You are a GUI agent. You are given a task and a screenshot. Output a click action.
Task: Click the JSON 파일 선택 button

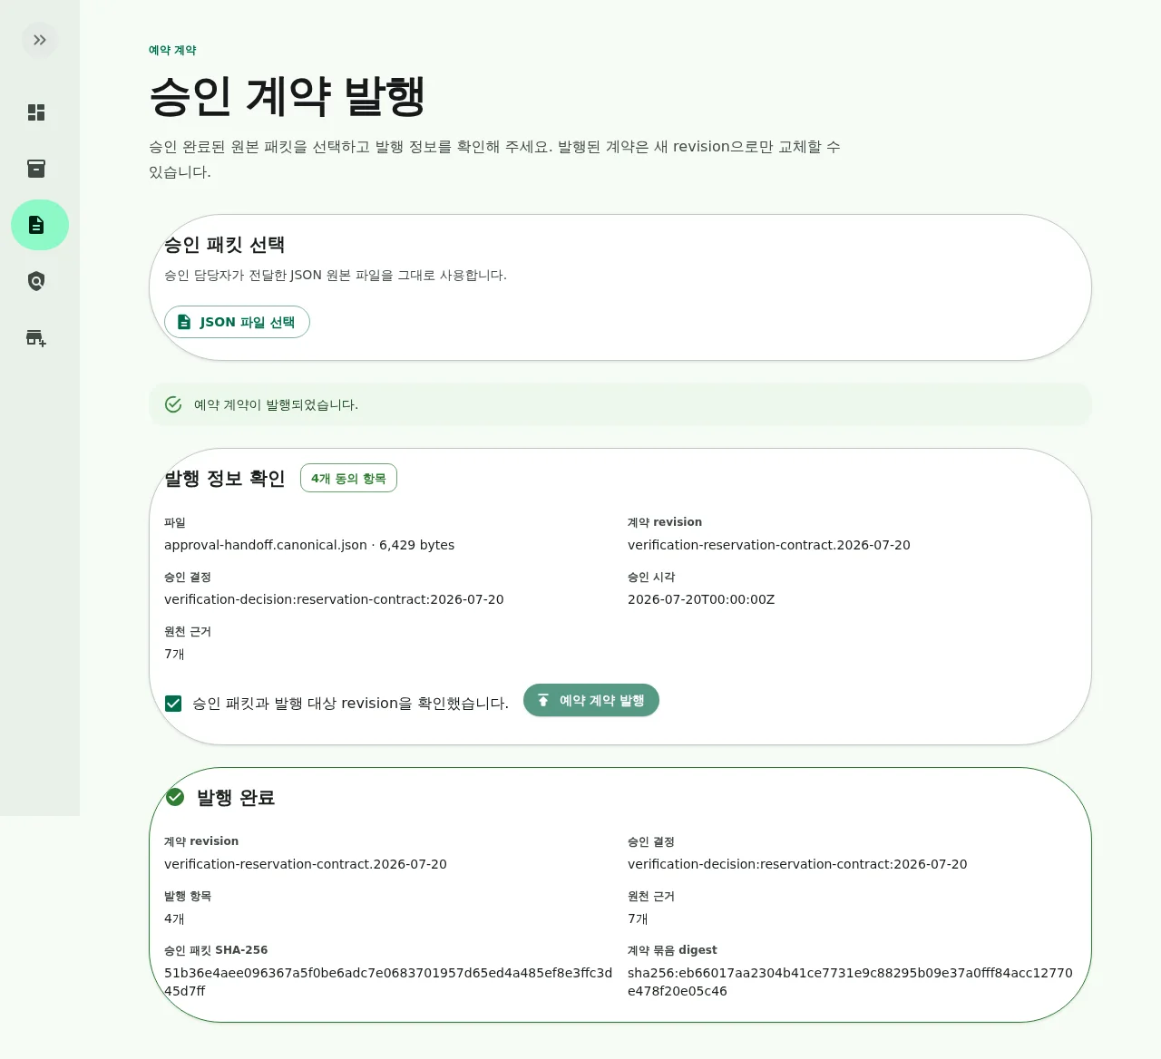237,322
